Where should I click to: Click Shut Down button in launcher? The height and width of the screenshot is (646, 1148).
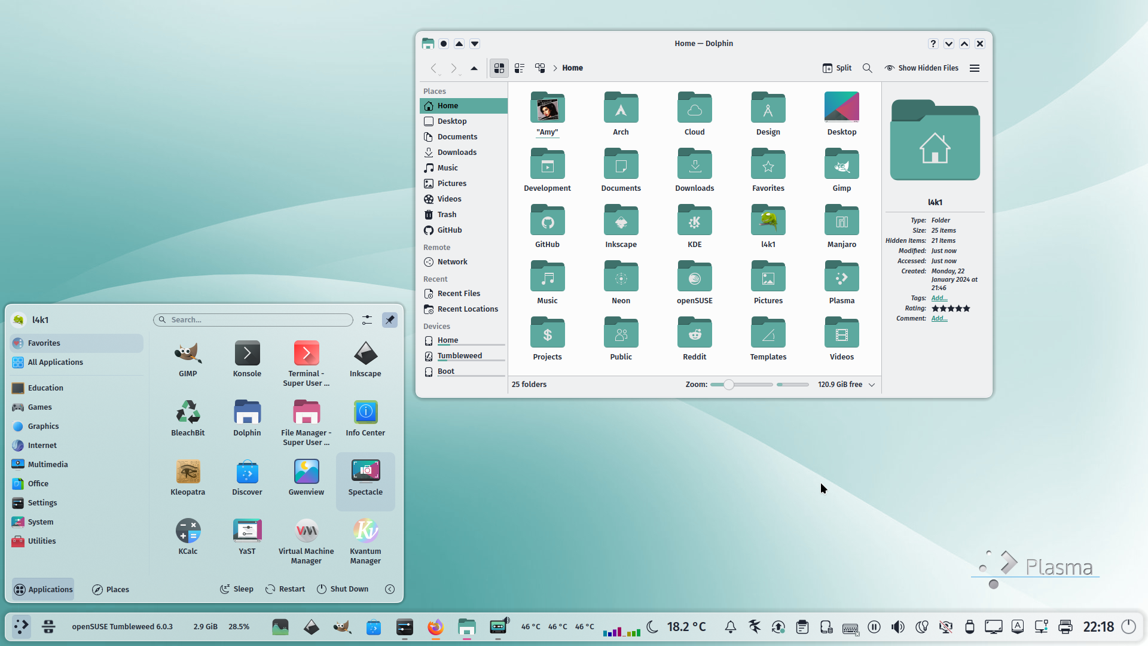(342, 589)
